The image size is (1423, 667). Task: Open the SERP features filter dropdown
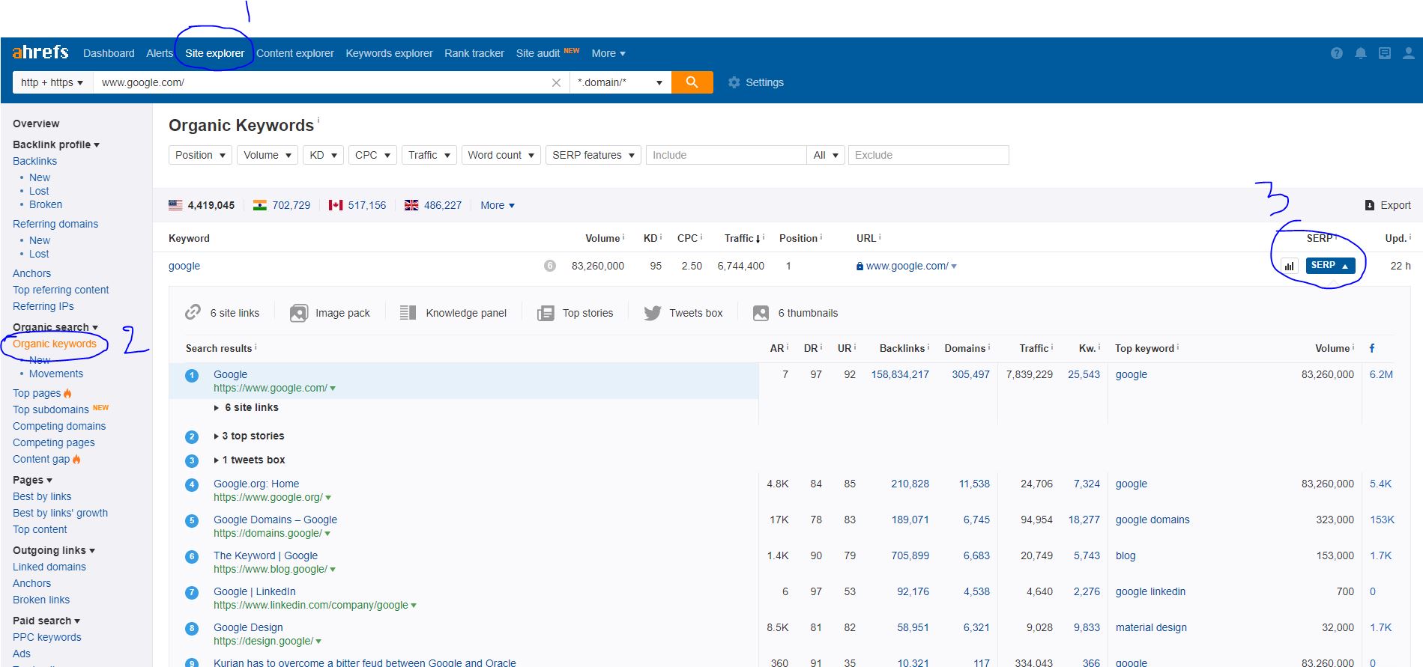pyautogui.click(x=593, y=155)
